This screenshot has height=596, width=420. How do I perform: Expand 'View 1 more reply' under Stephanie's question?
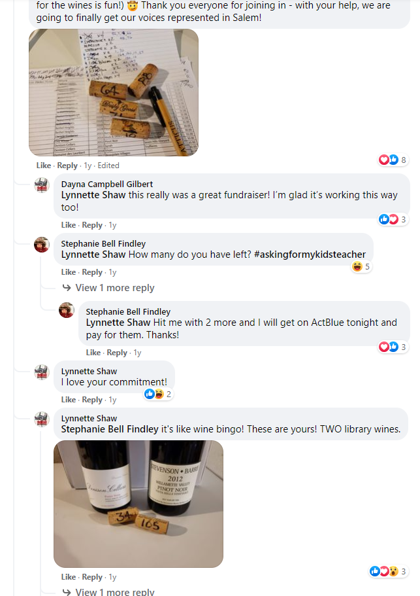coord(108,288)
